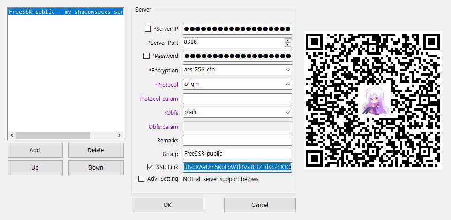The height and width of the screenshot is (220, 451).
Task: Click the SSR Link text field
Action: [237, 167]
